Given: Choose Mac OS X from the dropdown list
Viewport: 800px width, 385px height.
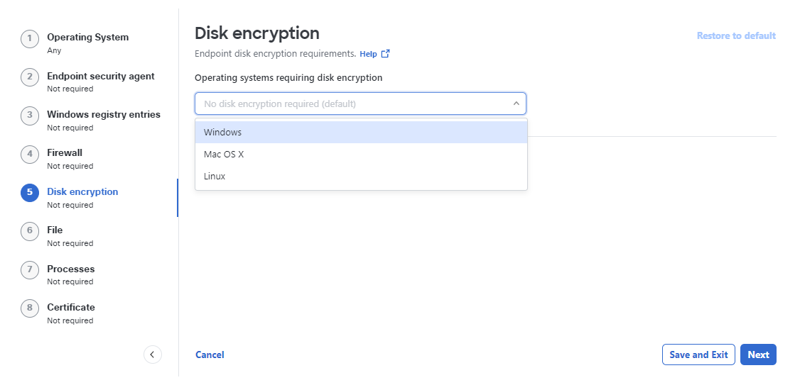Looking at the screenshot, I should pos(361,155).
